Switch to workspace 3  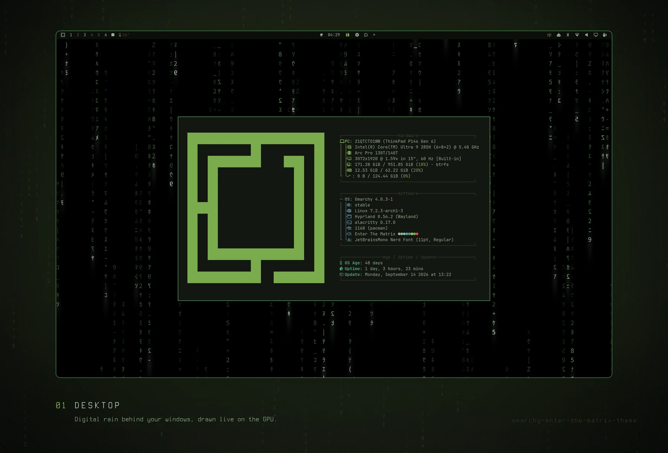coord(85,35)
